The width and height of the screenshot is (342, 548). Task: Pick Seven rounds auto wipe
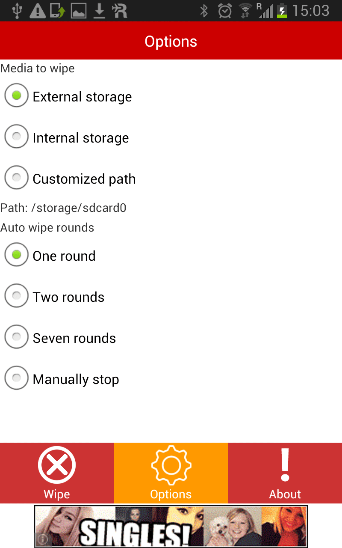tap(17, 337)
